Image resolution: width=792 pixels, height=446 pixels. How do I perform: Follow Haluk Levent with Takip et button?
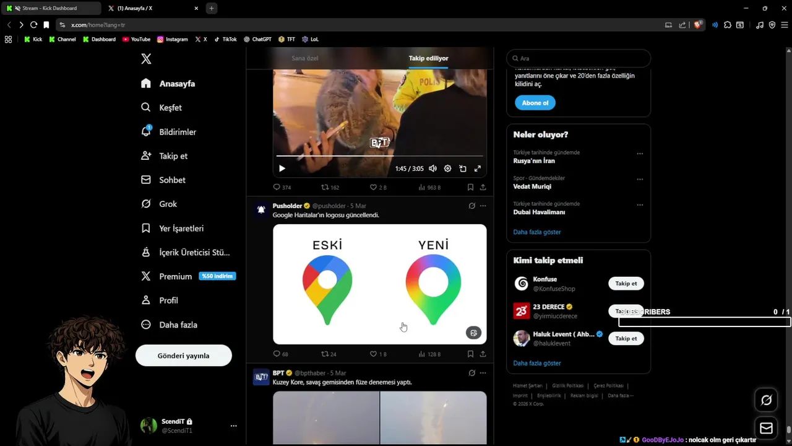coord(626,338)
